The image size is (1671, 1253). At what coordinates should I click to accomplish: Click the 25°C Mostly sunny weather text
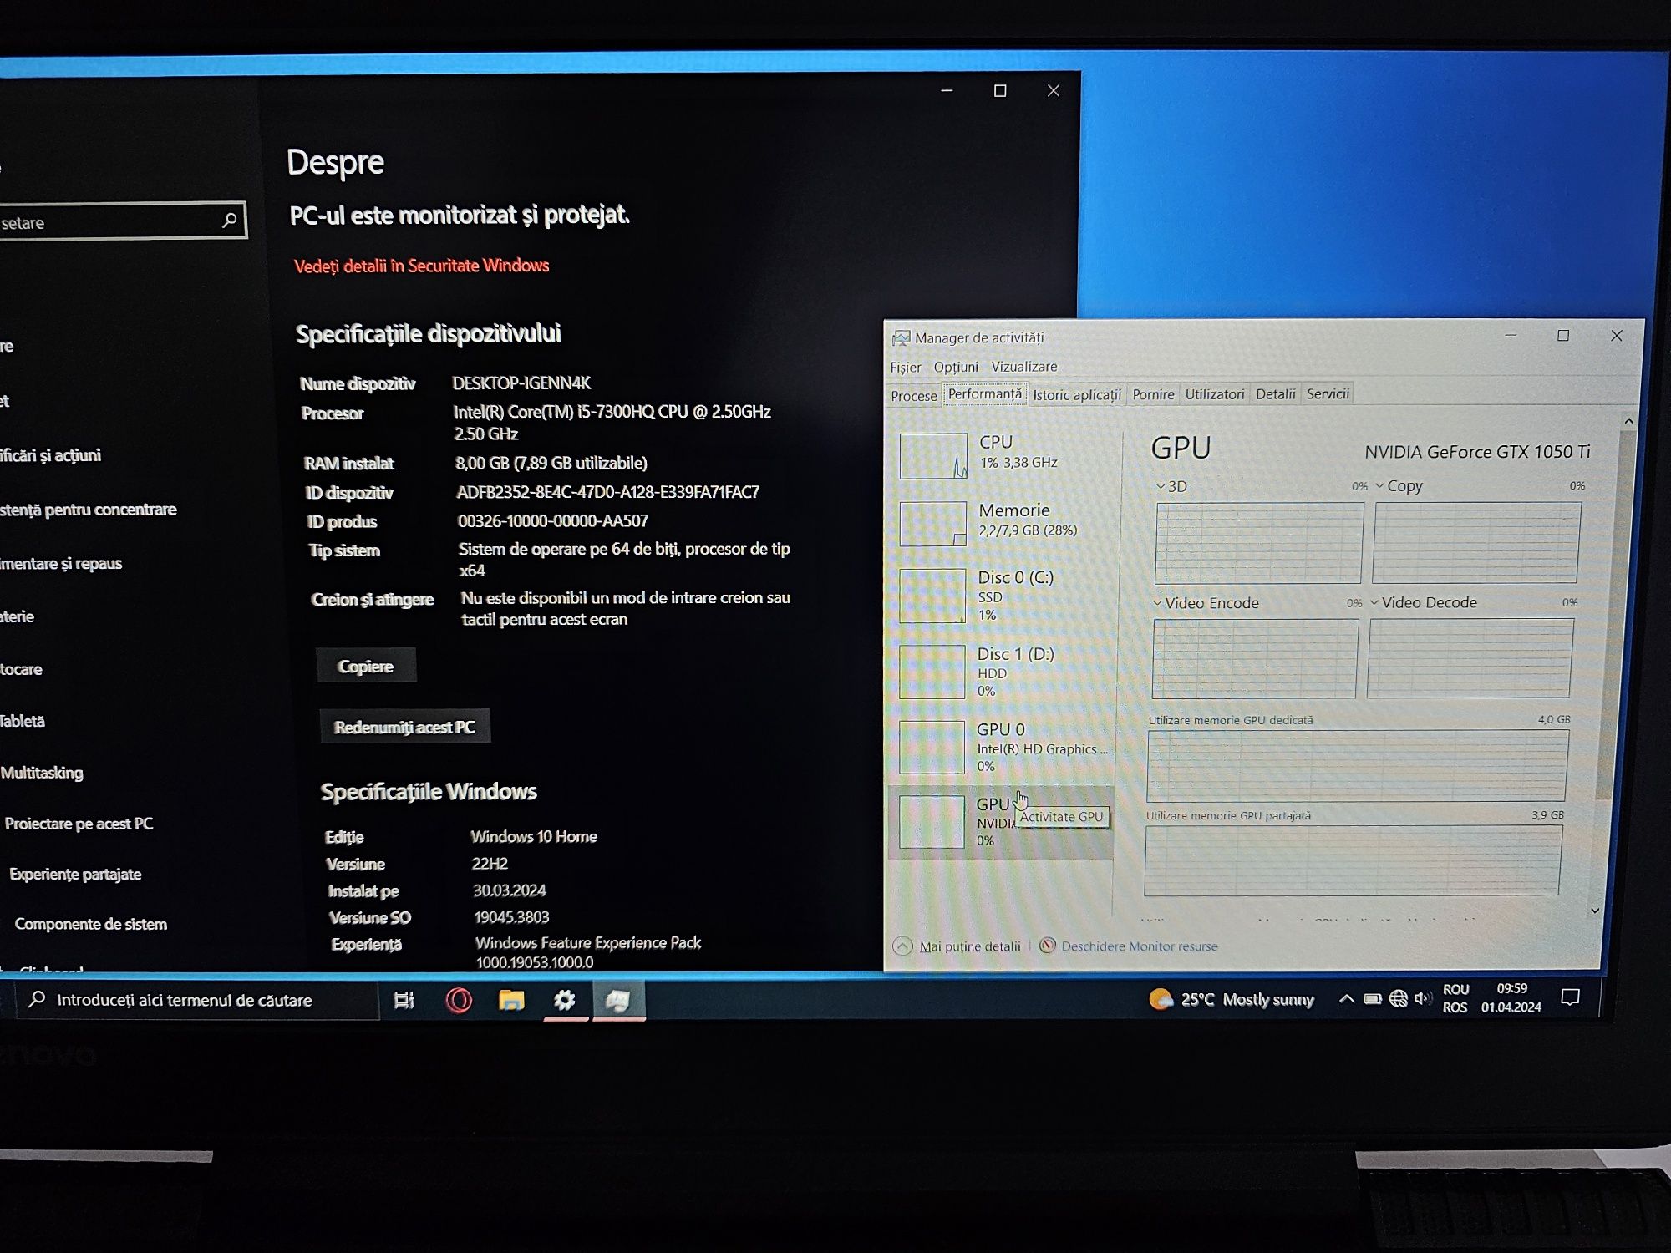(1247, 999)
